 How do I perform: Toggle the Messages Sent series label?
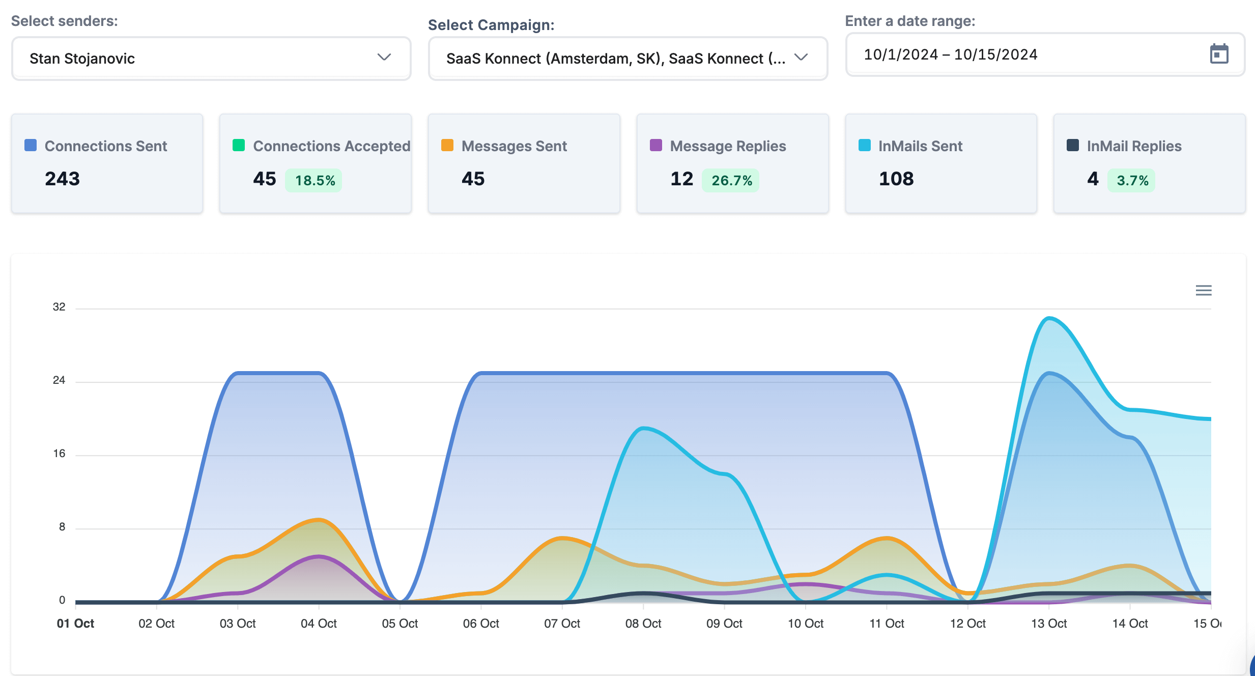[514, 146]
